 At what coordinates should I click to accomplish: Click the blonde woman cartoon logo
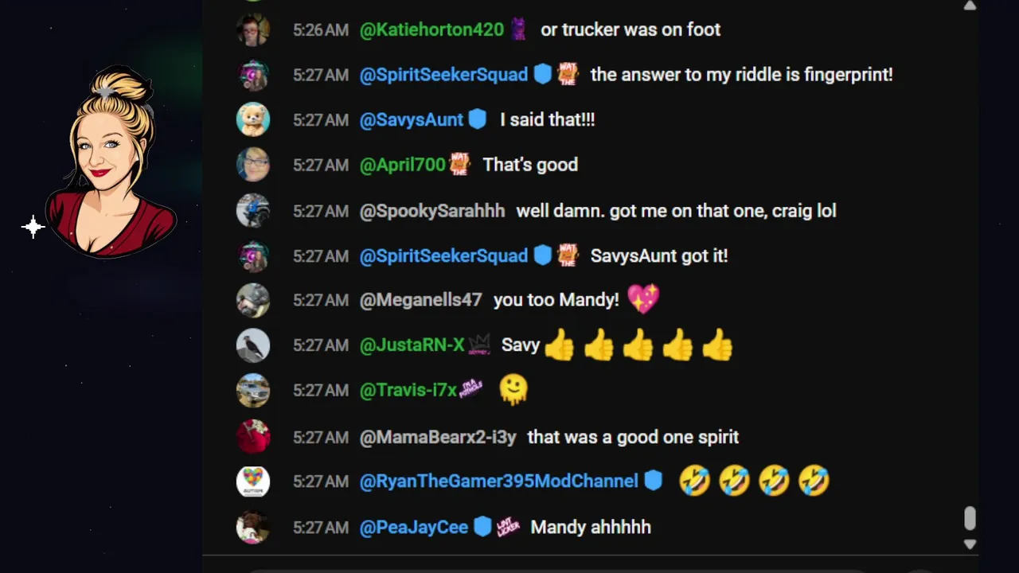point(111,162)
